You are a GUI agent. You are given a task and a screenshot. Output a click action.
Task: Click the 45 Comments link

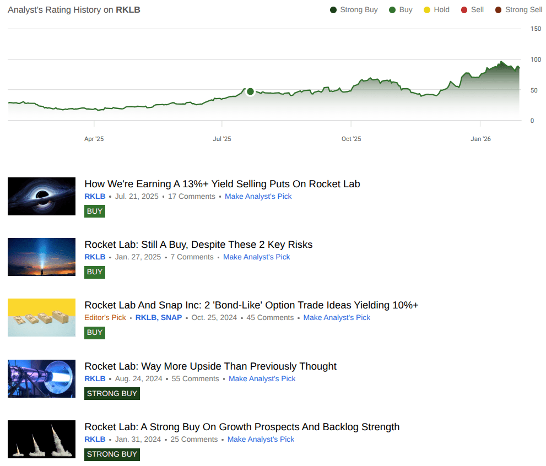pos(270,318)
